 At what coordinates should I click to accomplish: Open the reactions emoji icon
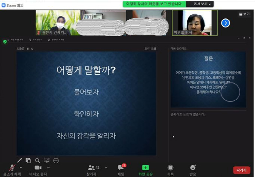(x=193, y=167)
